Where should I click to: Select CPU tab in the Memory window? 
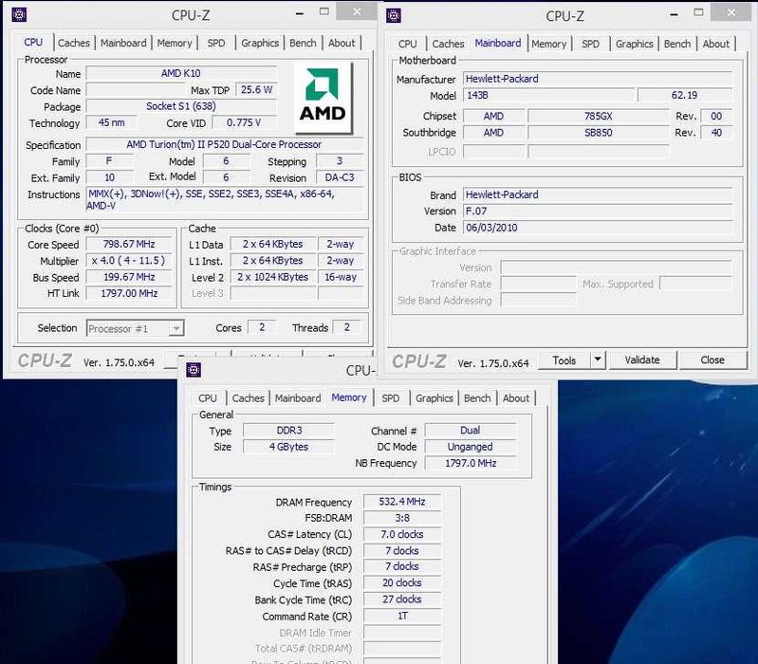(x=208, y=398)
